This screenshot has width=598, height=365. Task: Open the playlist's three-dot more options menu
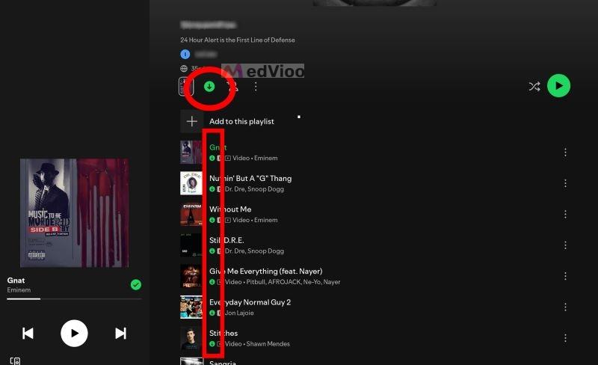coord(256,87)
